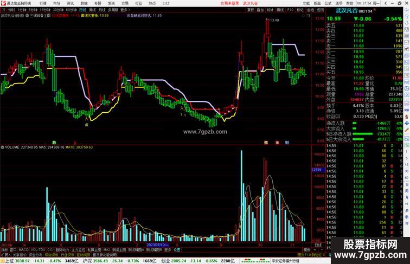Click the 窗口 button in indicator bar
This screenshot has height=264, width=410.
13,250
